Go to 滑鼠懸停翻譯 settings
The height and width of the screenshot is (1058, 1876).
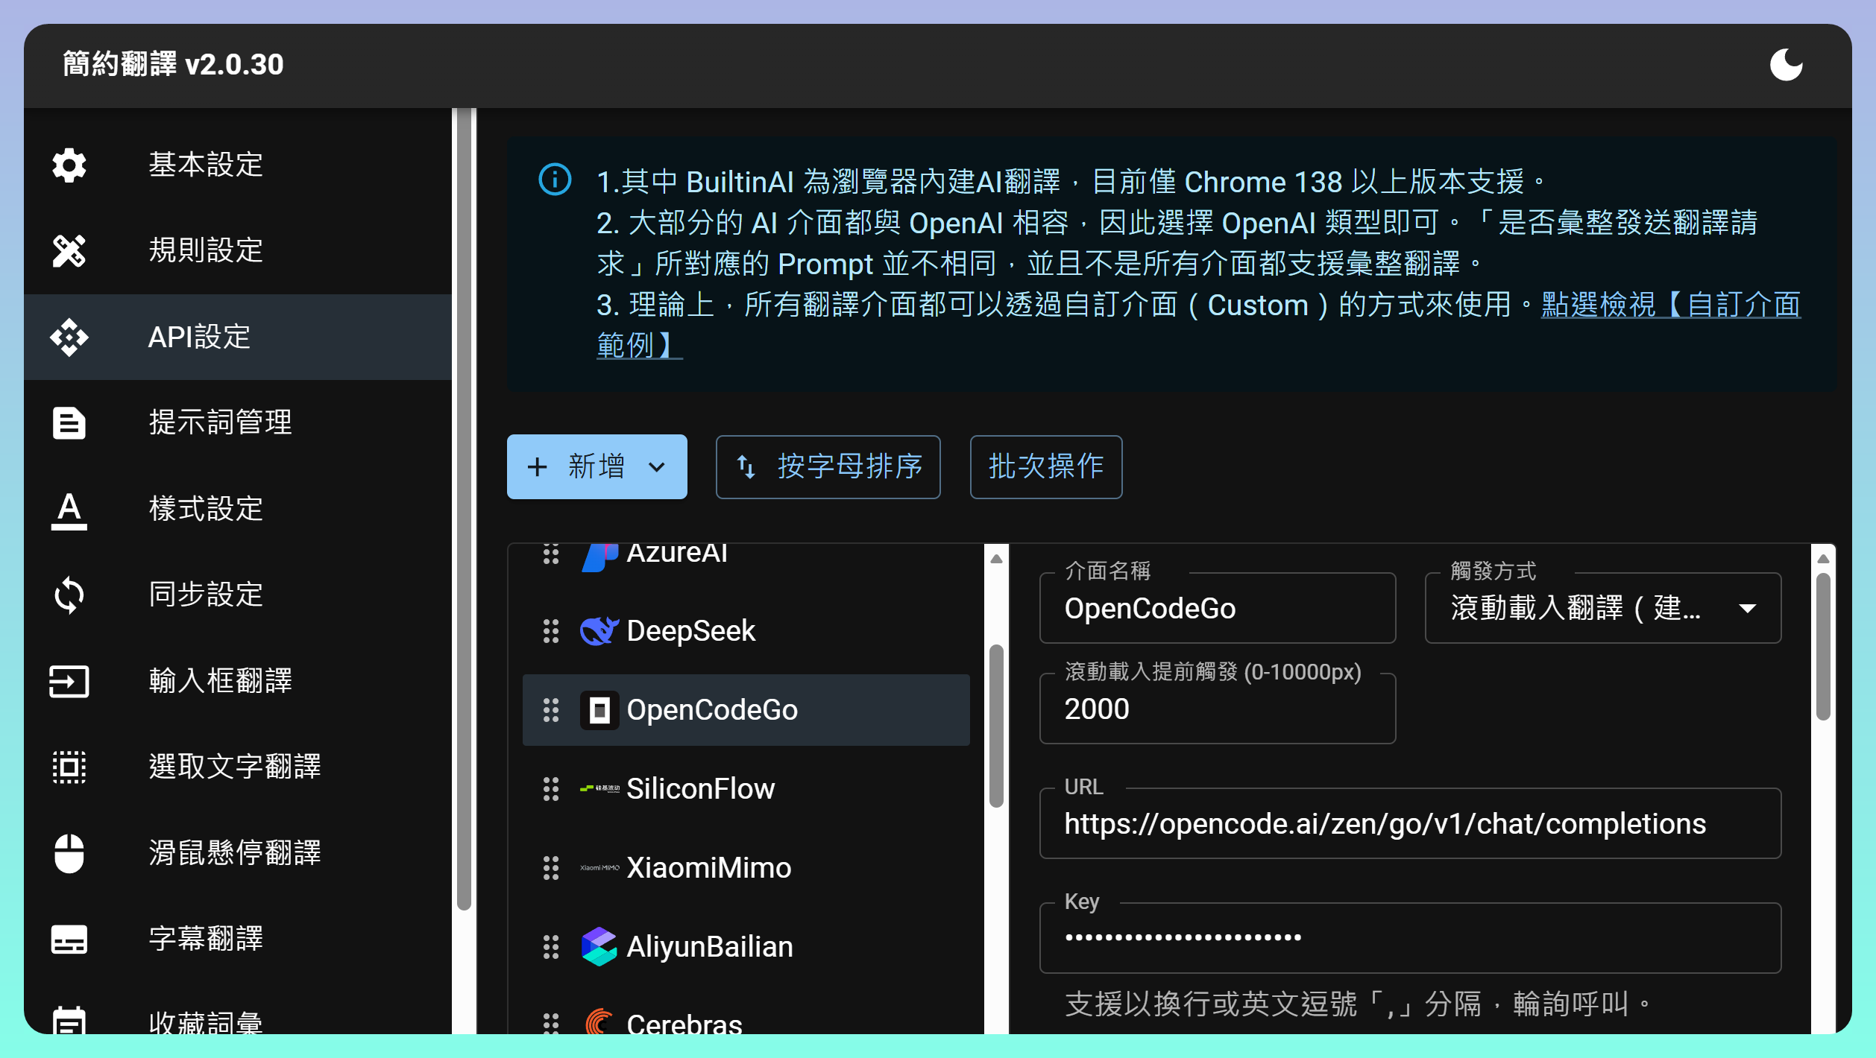click(238, 853)
